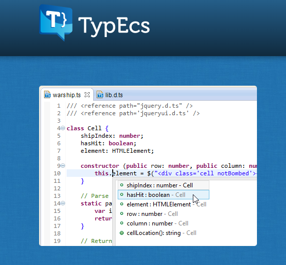Select hasHit : boolean suggestion

coord(163,195)
